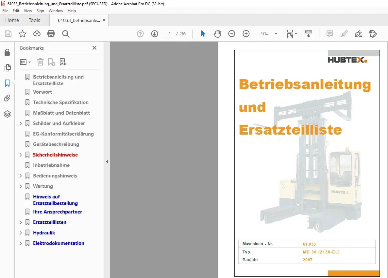388x278 pixels.
Task: Jump to Maßblatt und Datenblatt bookmark
Action: (61, 113)
